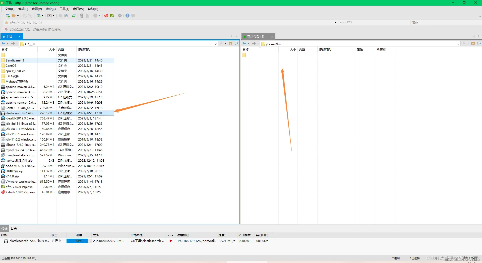Click the local pane bookmark star icon
The height and width of the screenshot is (263, 482).
click(221, 43)
